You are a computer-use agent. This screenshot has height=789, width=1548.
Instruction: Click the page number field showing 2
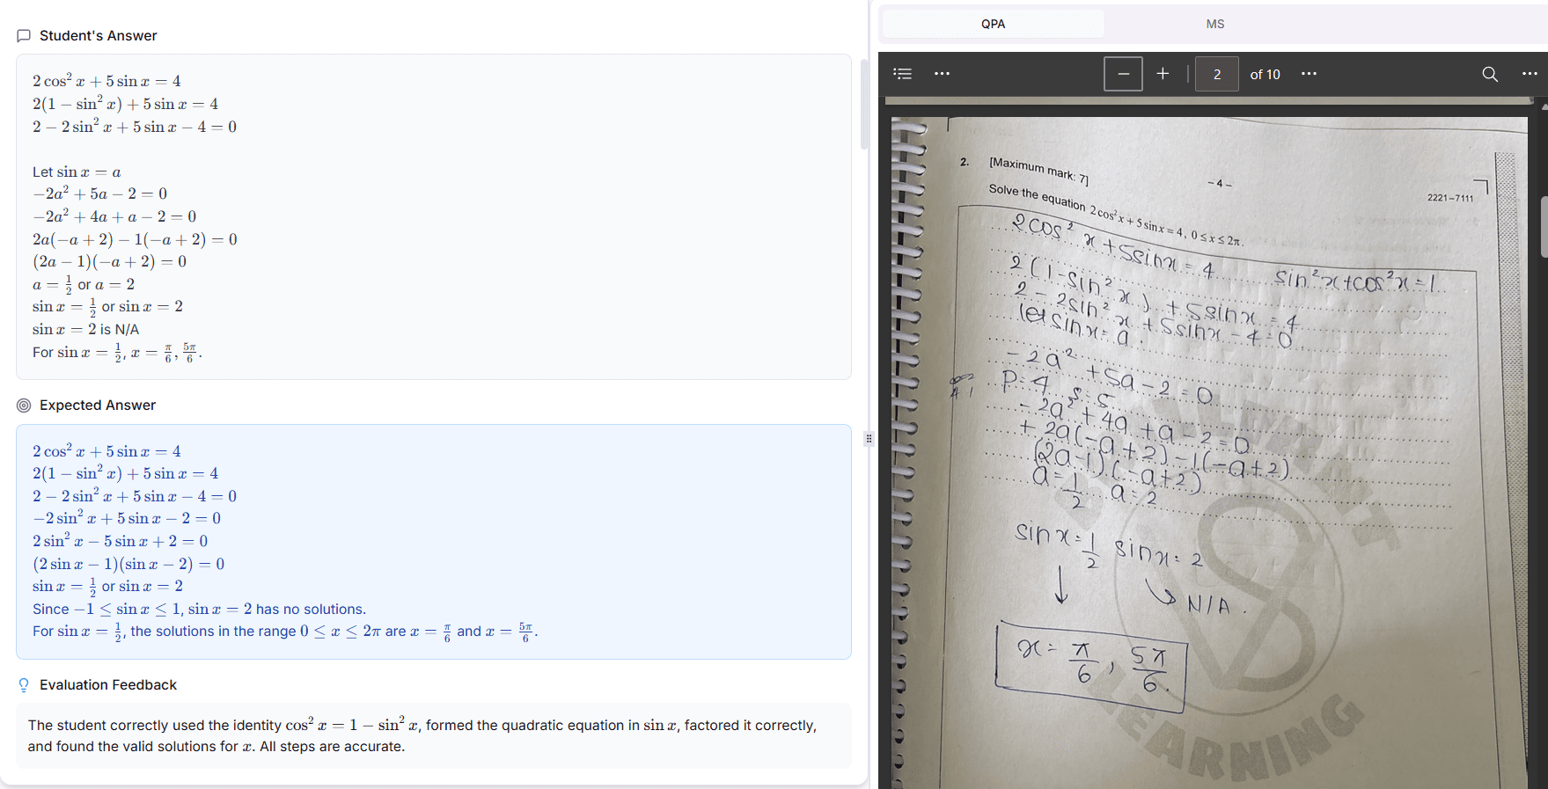click(x=1217, y=74)
